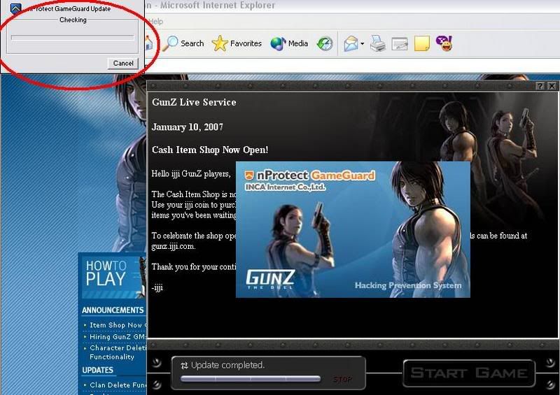Screen dimensions: 560x395
Task: Cancel the nProtect GameGuard update check
Action: pyautogui.click(x=123, y=63)
